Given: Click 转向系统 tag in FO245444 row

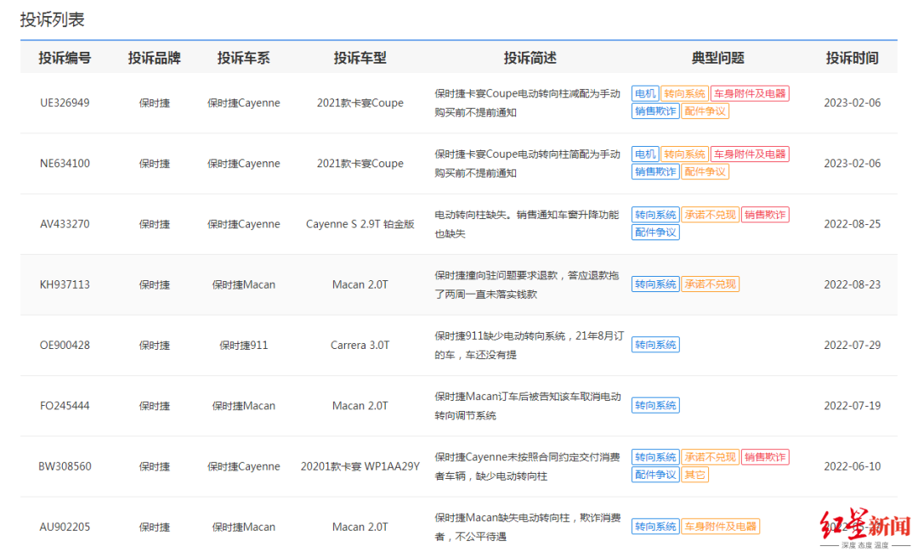Looking at the screenshot, I should 655,406.
